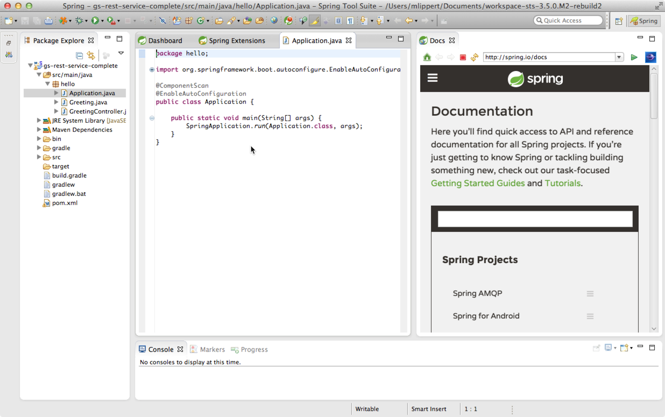The image size is (665, 417).
Task: Click the Tutorials link
Action: point(562,183)
